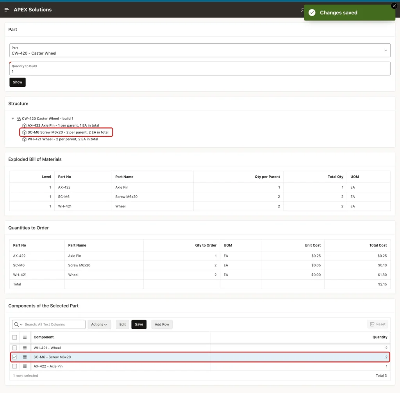The image size is (400, 393).
Task: Toggle the select-all checkbox in Components grid header
Action: [14, 337]
